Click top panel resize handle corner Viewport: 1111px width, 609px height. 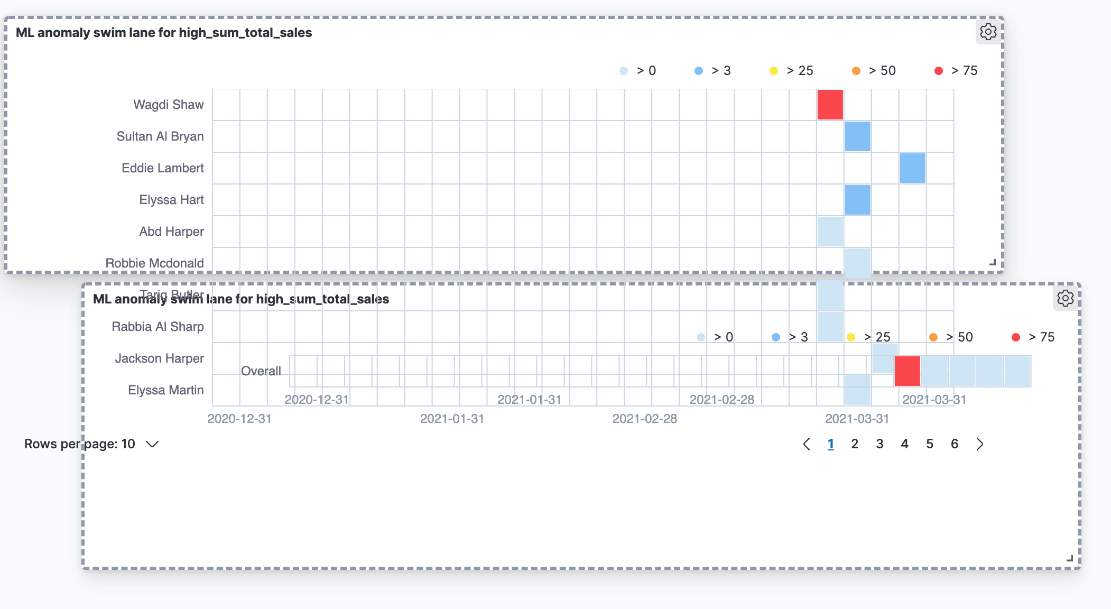pyautogui.click(x=993, y=262)
